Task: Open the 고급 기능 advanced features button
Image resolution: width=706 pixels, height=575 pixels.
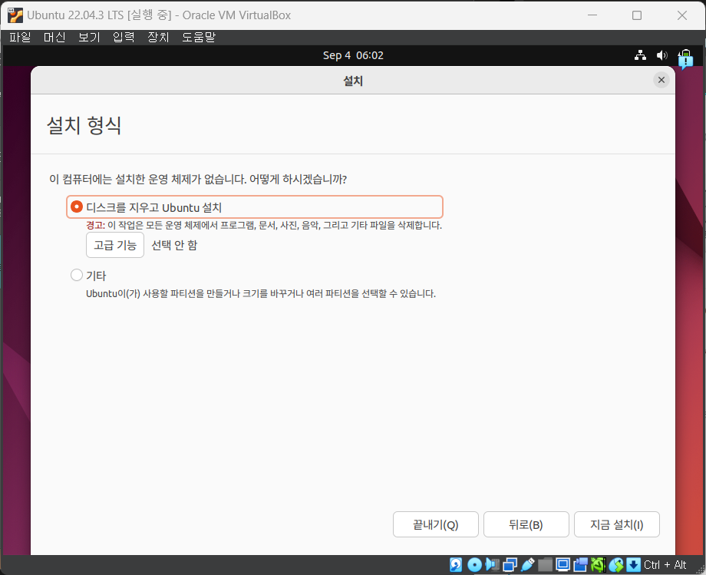Action: pos(115,245)
